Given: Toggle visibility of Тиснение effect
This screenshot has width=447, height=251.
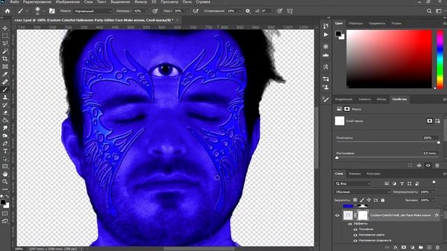Looking at the screenshot, I should click(356, 229).
